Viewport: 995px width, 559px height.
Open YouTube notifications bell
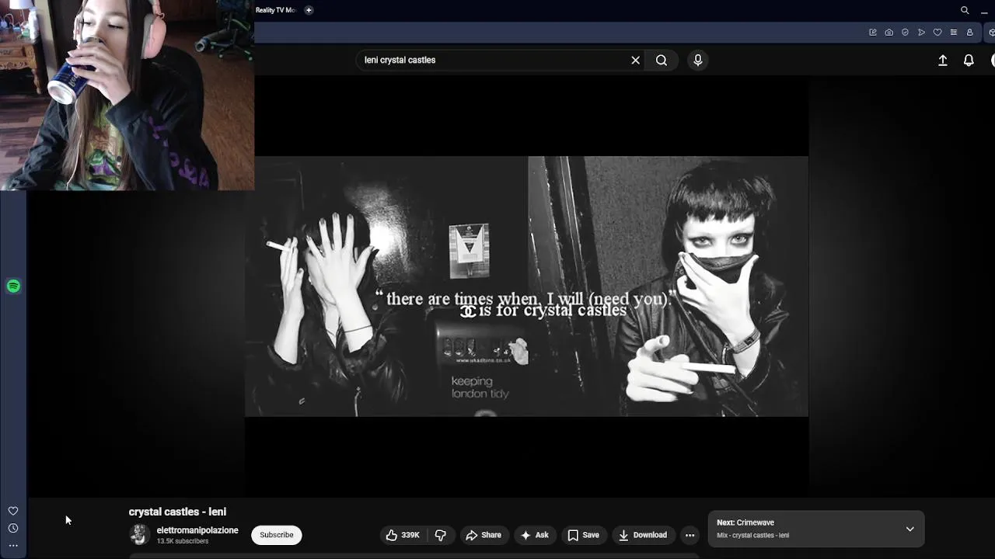click(969, 60)
